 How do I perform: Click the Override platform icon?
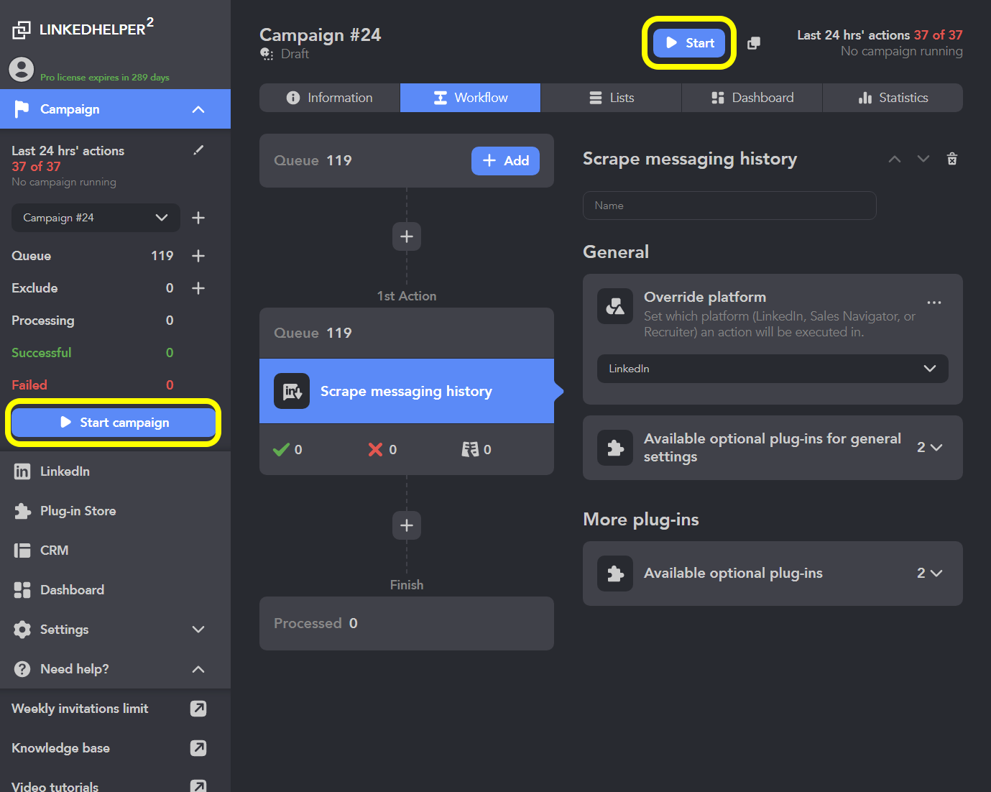click(615, 306)
